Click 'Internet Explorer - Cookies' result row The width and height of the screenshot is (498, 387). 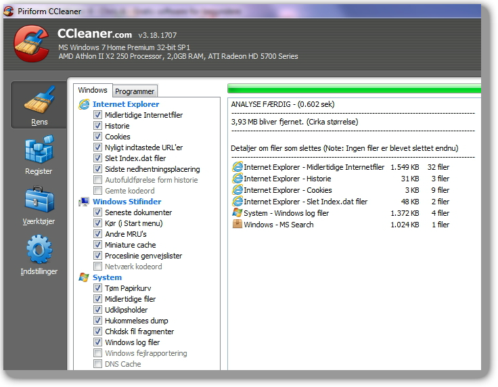point(340,190)
